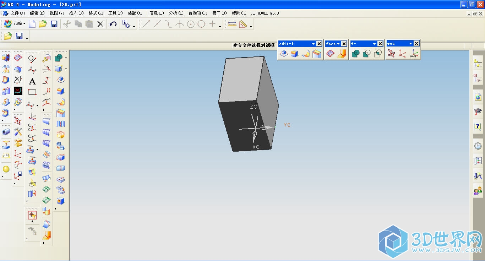This screenshot has width=485, height=261.
Task: Open the 视图(V) menu
Action: click(x=57, y=13)
